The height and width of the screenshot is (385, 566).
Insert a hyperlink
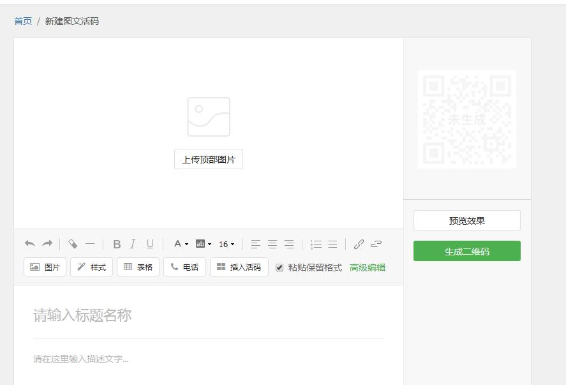(x=357, y=244)
